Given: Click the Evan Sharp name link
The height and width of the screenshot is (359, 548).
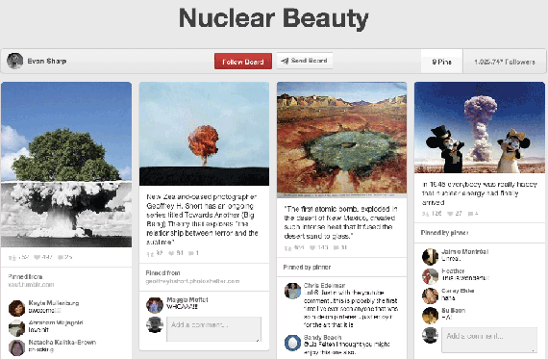Looking at the screenshot, I should (x=47, y=61).
